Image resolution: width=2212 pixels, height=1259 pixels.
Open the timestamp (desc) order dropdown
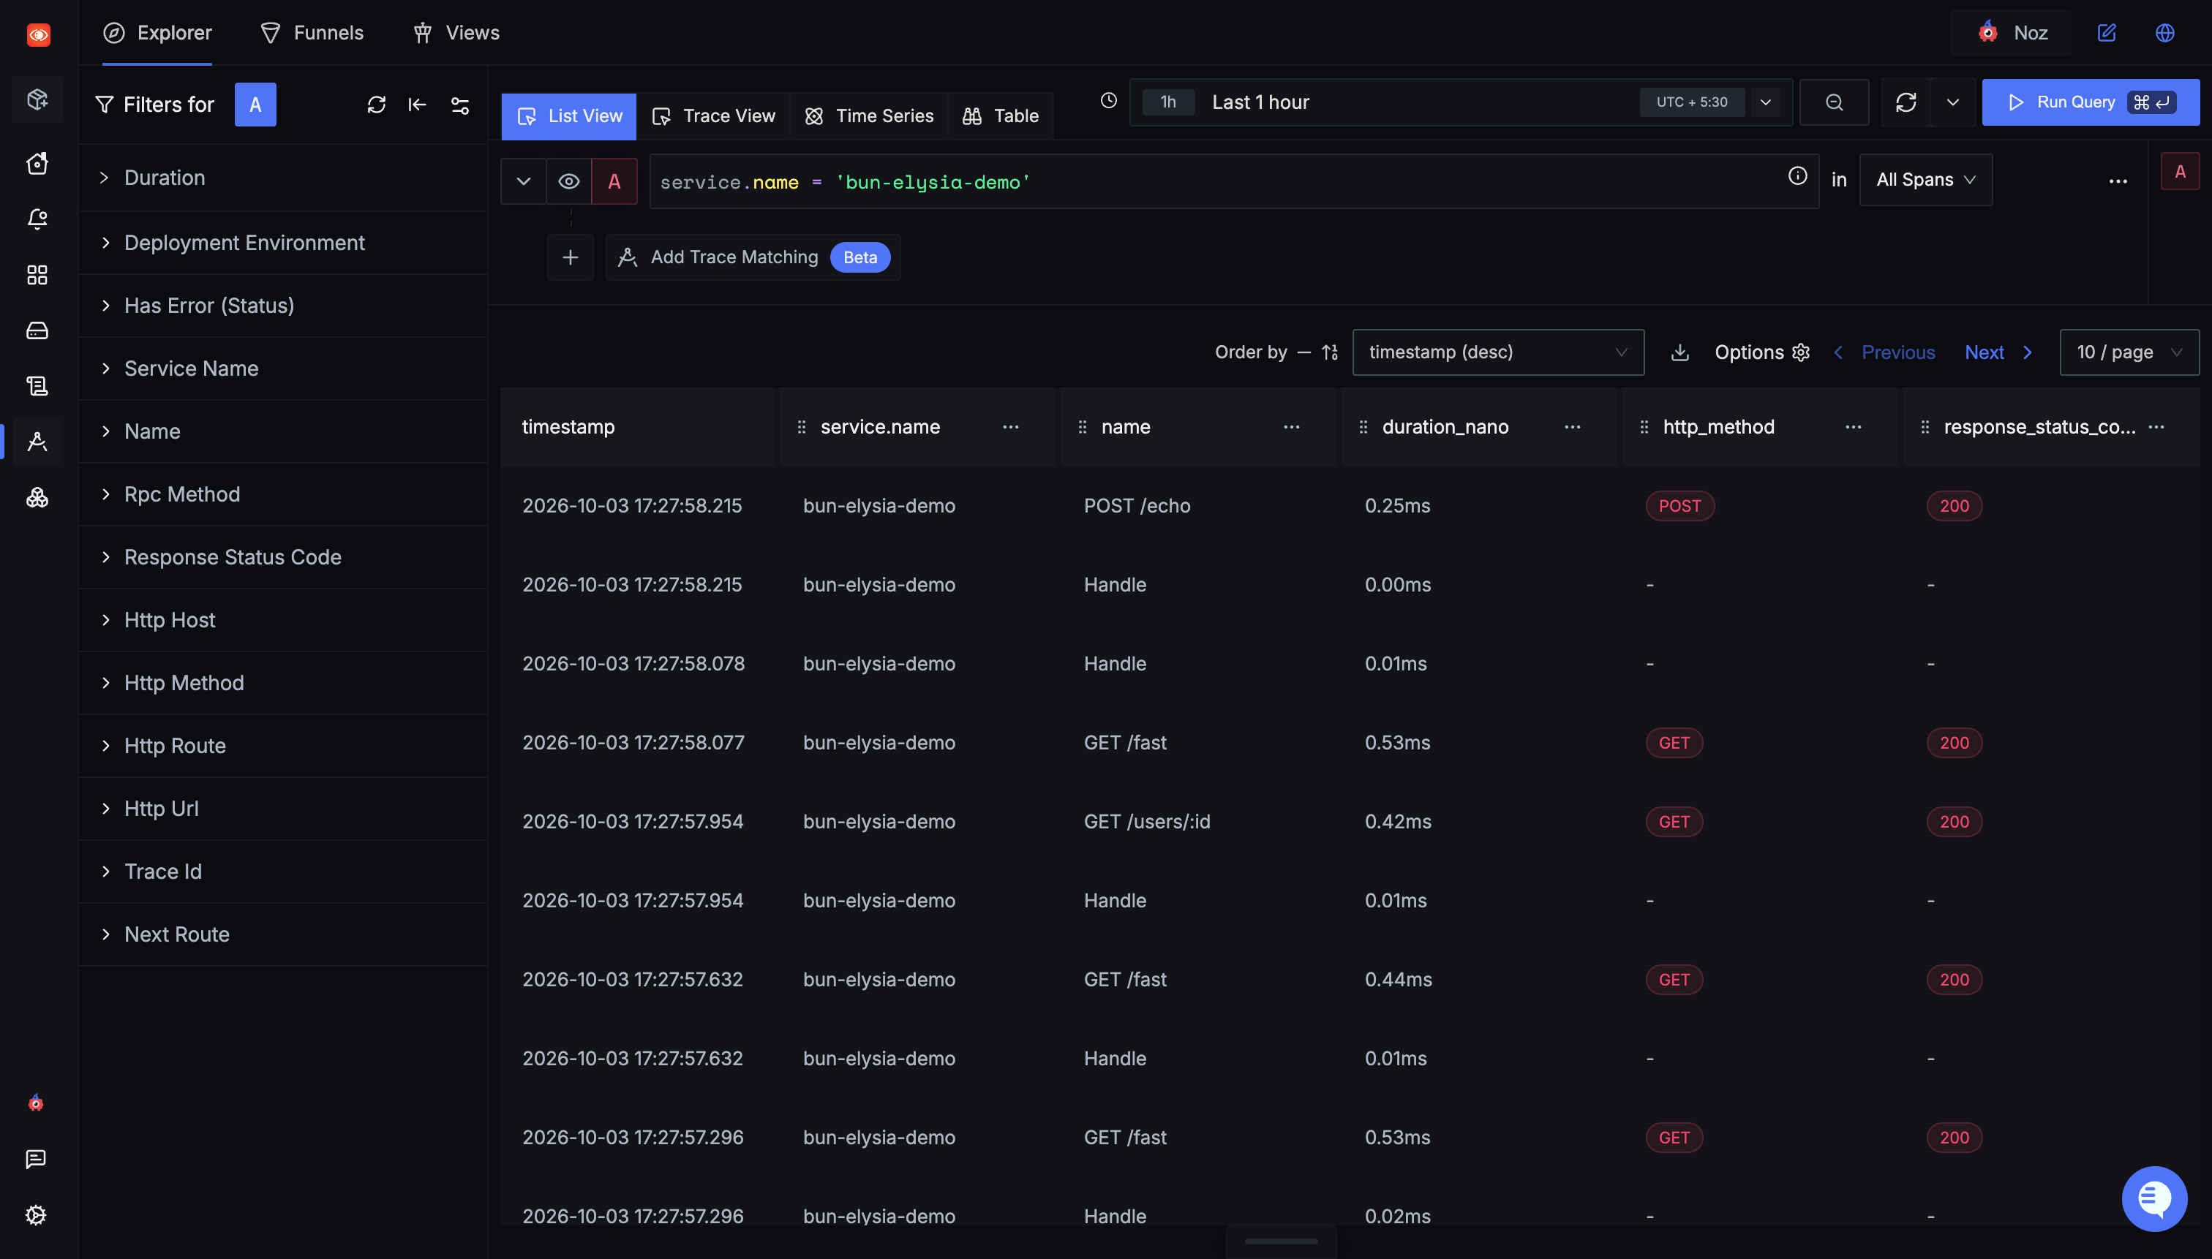(1497, 353)
